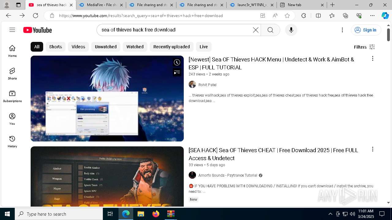Open Task View on taskbar
The image size is (392, 220).
pyautogui.click(x=110, y=214)
